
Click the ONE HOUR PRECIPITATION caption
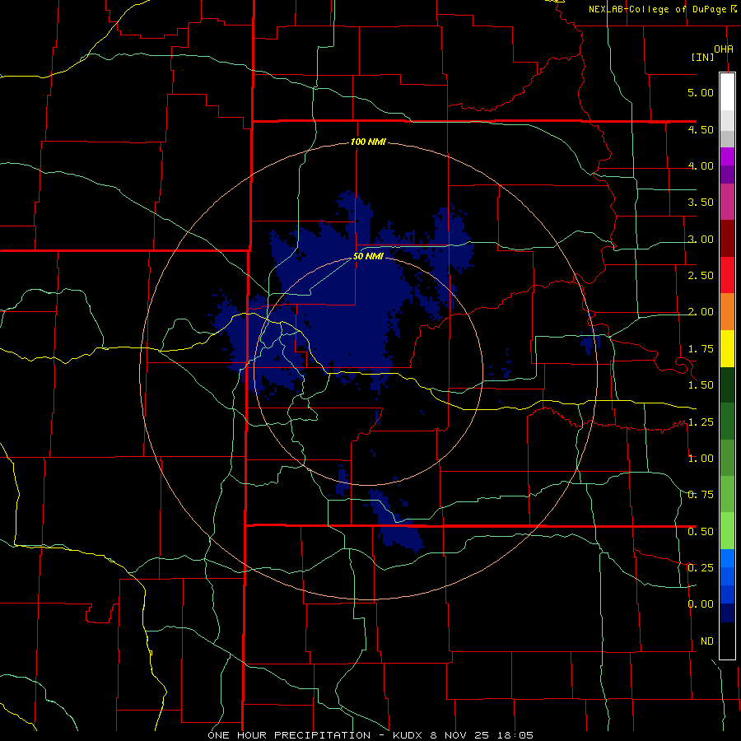click(x=370, y=735)
